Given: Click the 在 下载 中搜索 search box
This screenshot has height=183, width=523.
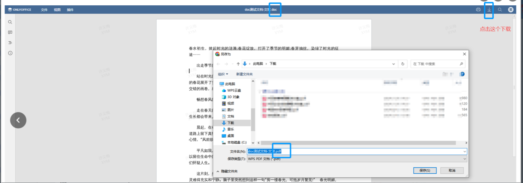Looking at the screenshot, I should click(438, 64).
